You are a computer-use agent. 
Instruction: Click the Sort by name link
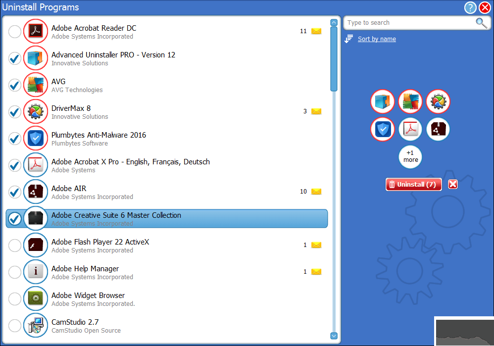pyautogui.click(x=377, y=39)
